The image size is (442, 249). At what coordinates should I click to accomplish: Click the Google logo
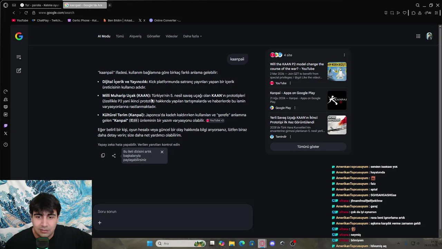(19, 36)
